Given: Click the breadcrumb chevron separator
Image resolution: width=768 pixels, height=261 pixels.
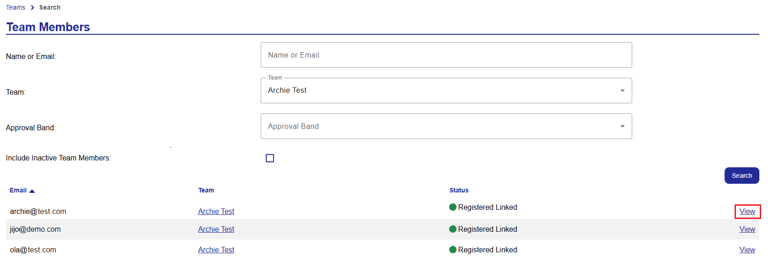Looking at the screenshot, I should click(x=32, y=8).
